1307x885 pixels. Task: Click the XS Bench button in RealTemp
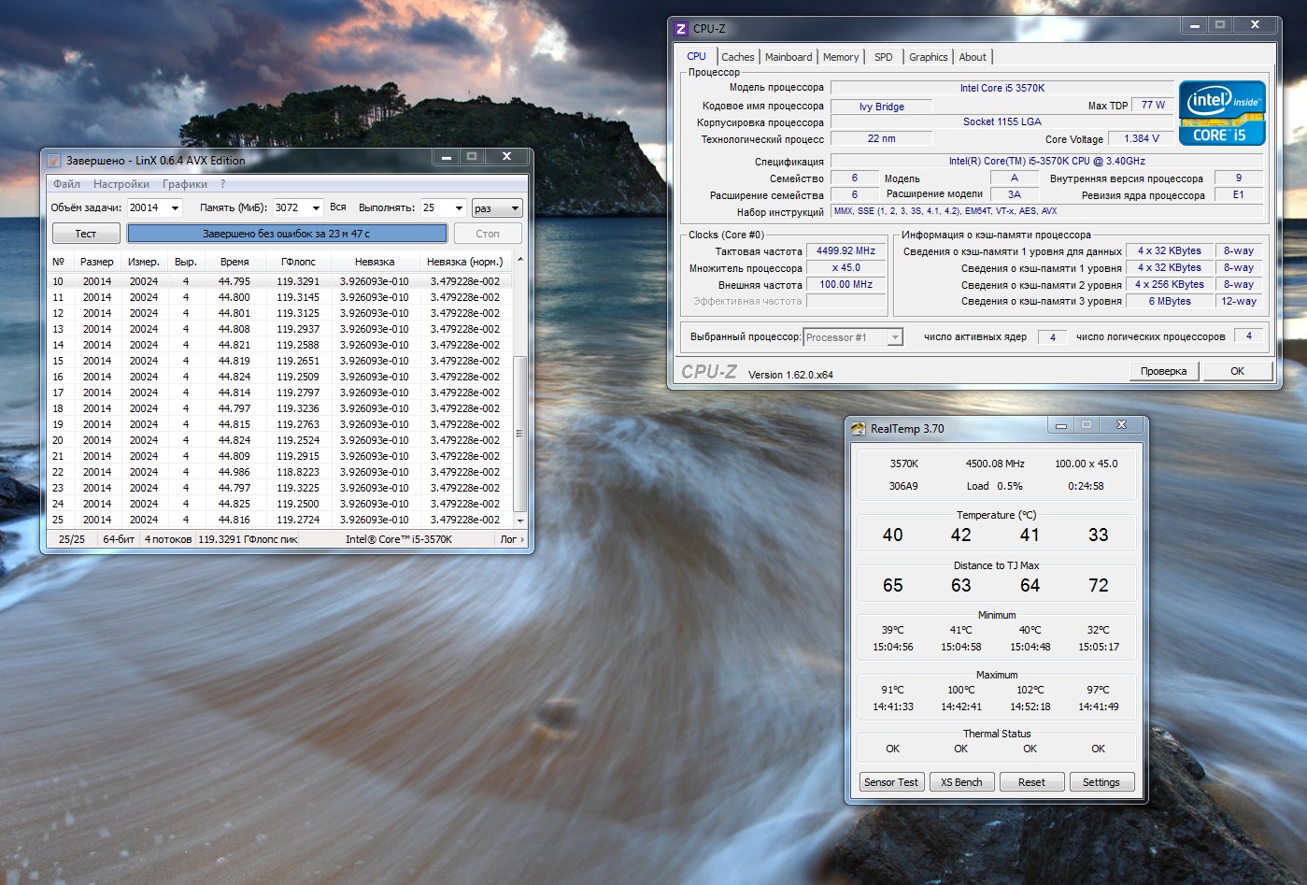click(961, 782)
